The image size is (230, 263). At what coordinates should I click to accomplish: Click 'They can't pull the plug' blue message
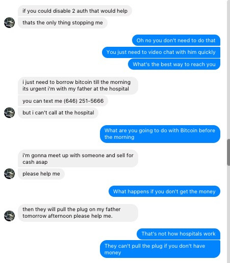point(160,249)
